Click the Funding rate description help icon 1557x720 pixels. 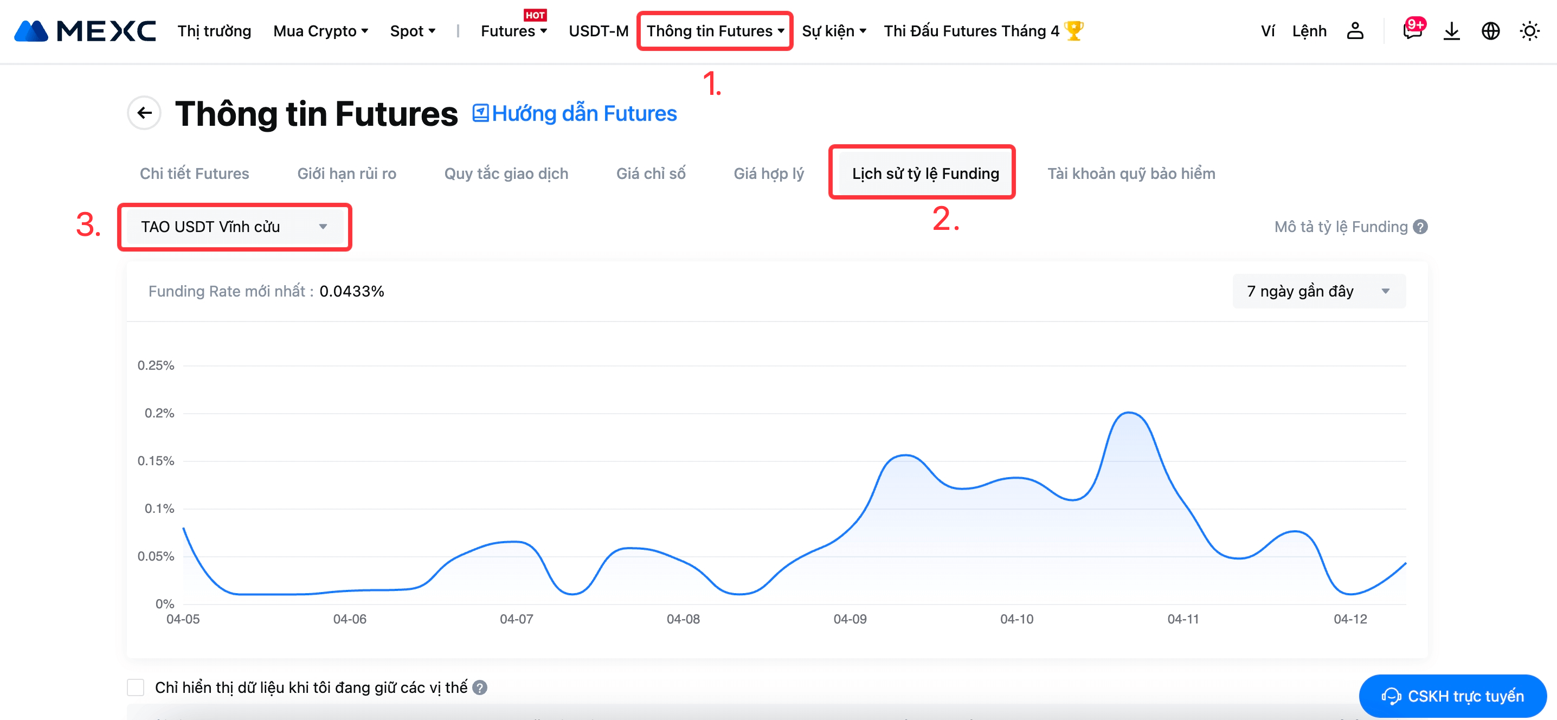pyautogui.click(x=1420, y=227)
